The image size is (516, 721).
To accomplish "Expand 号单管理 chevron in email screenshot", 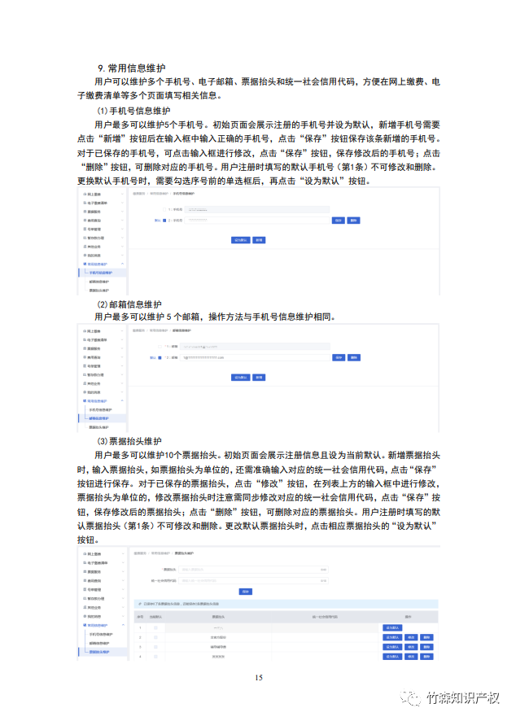I will [122, 366].
